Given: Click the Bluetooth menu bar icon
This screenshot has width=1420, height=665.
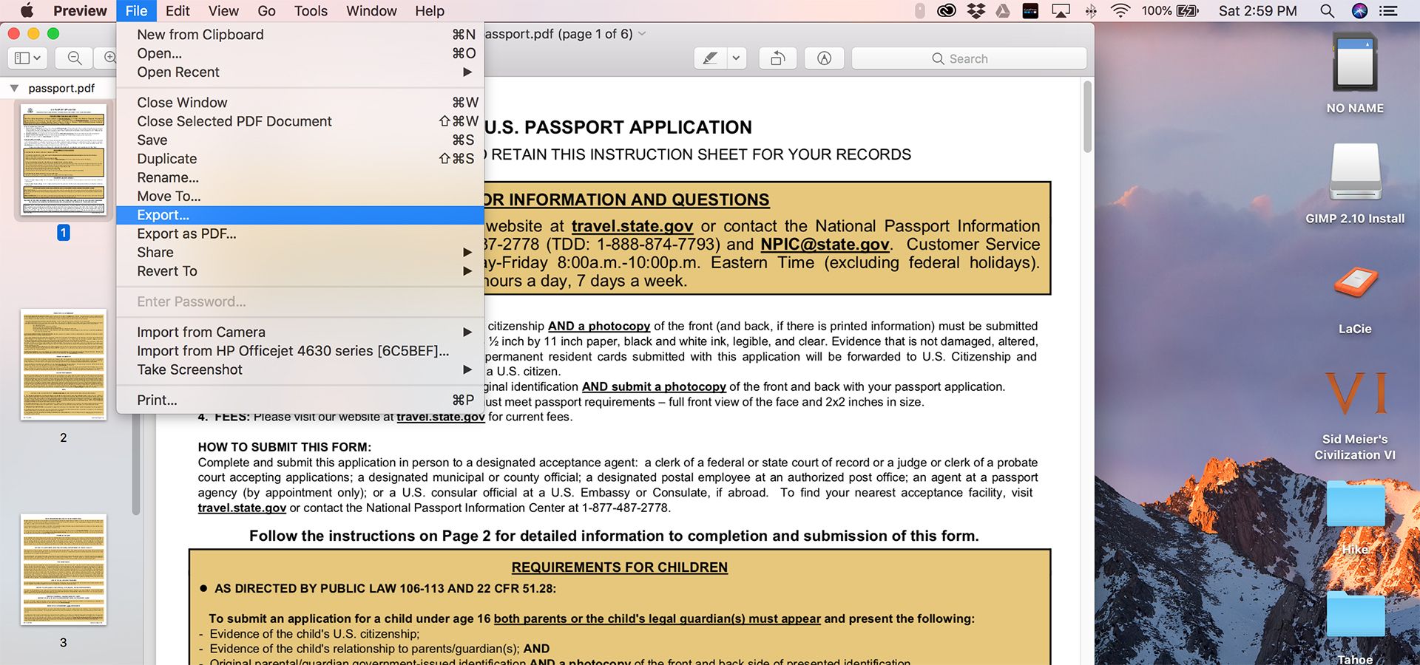Looking at the screenshot, I should point(1091,10).
